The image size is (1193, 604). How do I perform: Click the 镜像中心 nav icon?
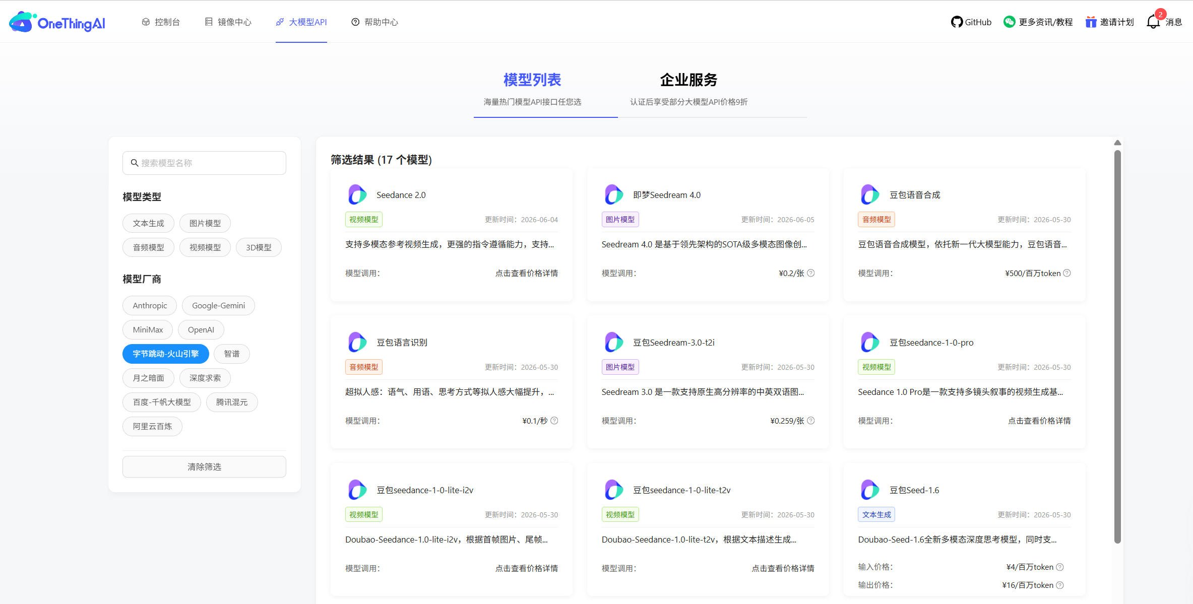pyautogui.click(x=209, y=22)
